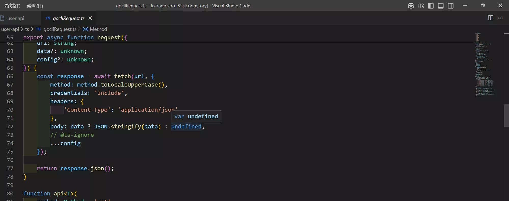Open the 帮助(H) help menu

coord(35,6)
